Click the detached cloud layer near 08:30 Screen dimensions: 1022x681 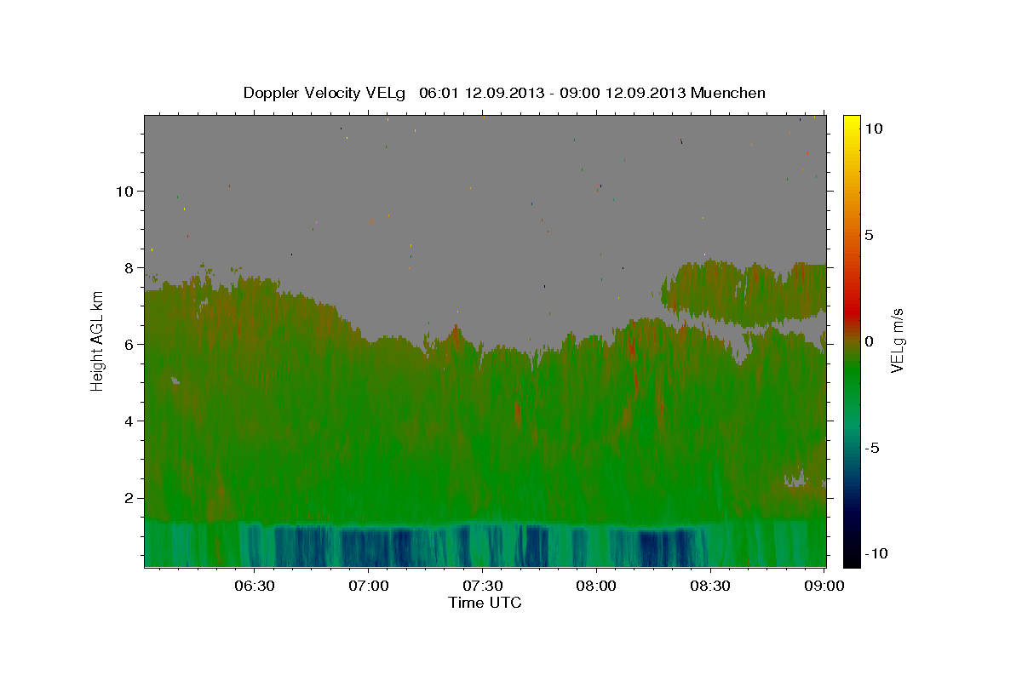(x=743, y=293)
